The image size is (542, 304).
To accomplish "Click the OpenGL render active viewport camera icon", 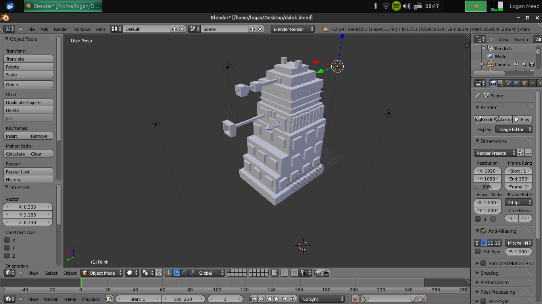I will (x=318, y=273).
